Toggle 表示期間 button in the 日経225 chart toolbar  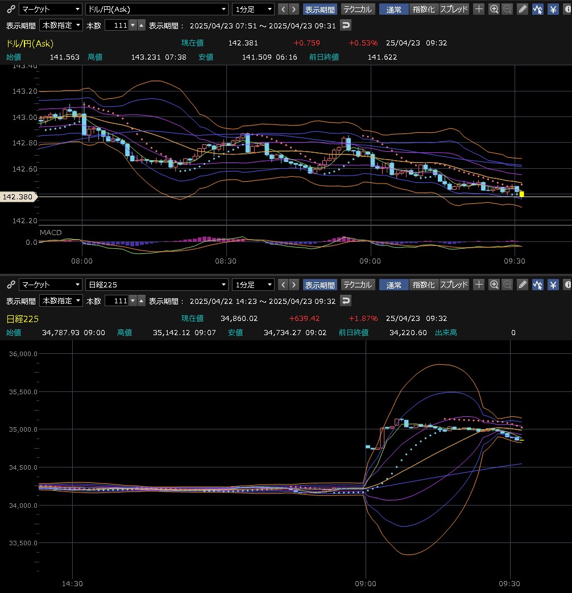tap(320, 285)
